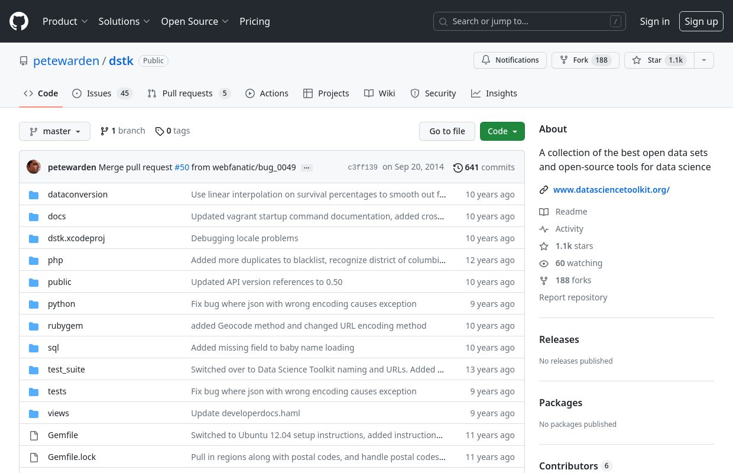Click the link chain icon in About
Viewport: 733px width, 473px height.
[x=544, y=190]
